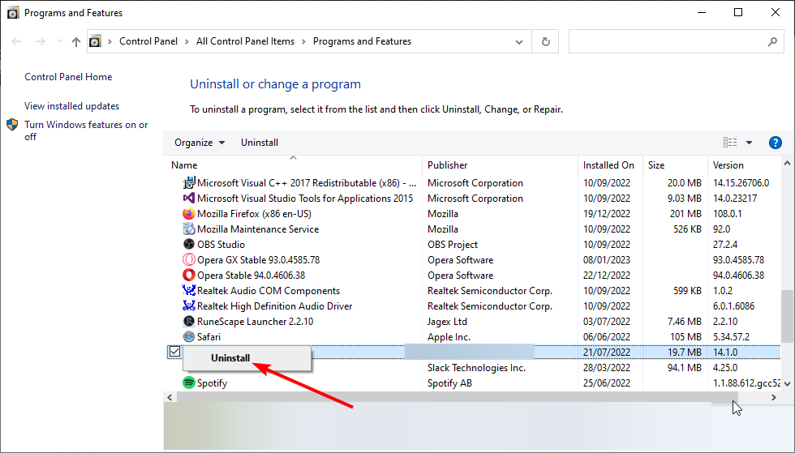Select OBS Studio program name
Image resolution: width=795 pixels, height=453 pixels.
pos(221,245)
